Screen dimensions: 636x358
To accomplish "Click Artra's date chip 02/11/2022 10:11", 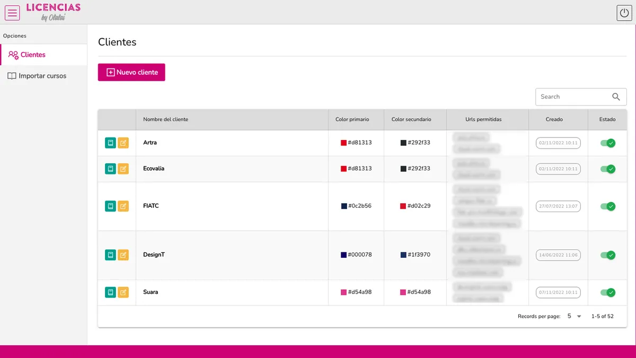I will click(558, 143).
